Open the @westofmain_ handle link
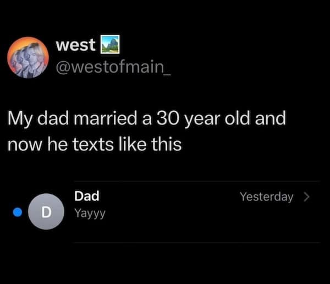This screenshot has width=330, height=284. coord(113,68)
